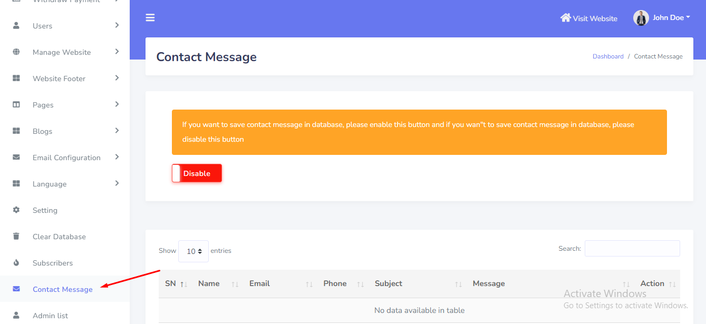Click the flame icon for Subscribers
Screen dimensions: 706x324
click(x=16, y=262)
